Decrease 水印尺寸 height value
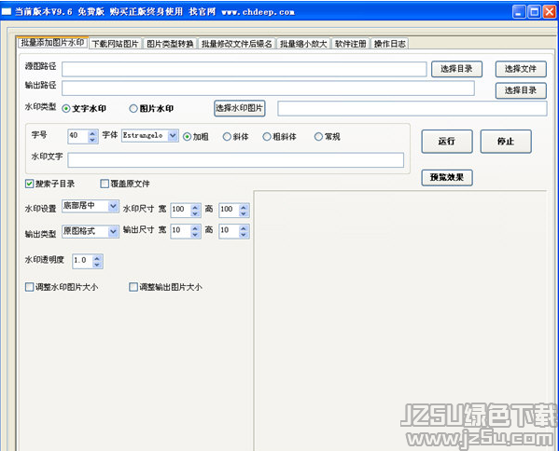The image size is (559, 451). (244, 213)
